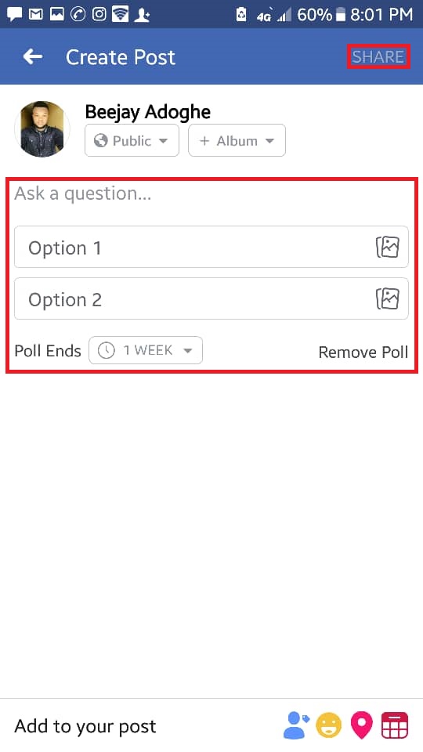Expand the Album dropdown
This screenshot has width=423, height=752.
(237, 140)
